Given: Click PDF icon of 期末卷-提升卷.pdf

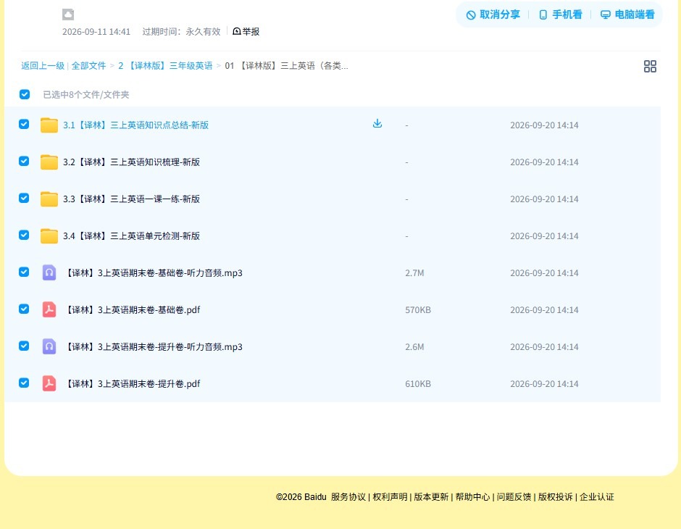Looking at the screenshot, I should tap(49, 383).
